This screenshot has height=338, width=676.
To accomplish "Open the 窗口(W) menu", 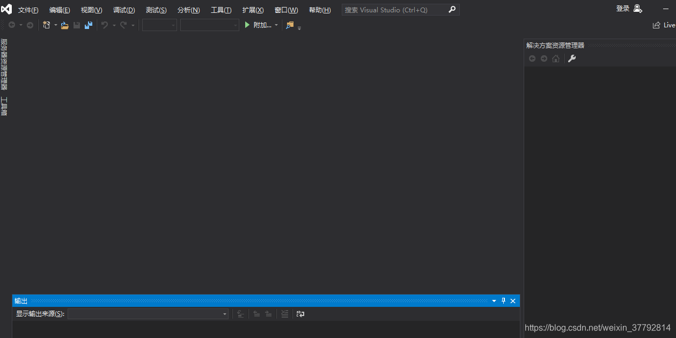I will [286, 10].
